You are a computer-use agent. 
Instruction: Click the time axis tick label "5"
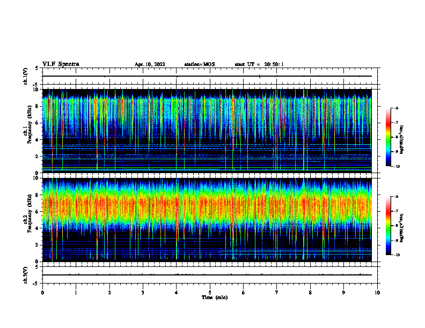210,293
